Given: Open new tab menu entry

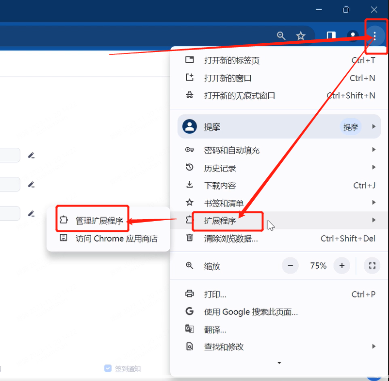Looking at the screenshot, I should 279,60.
